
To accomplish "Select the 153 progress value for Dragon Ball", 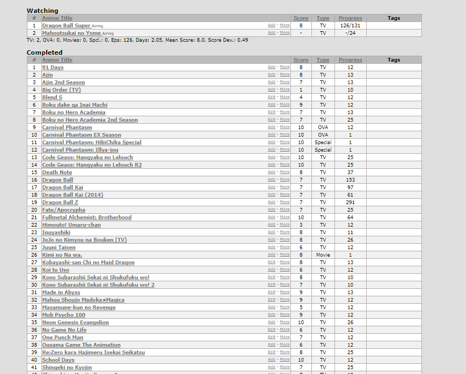I will point(351,179).
